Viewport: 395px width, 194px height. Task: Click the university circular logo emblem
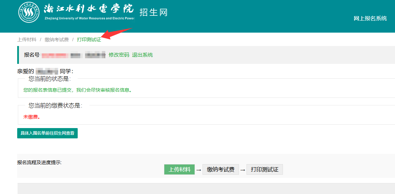[29, 13]
